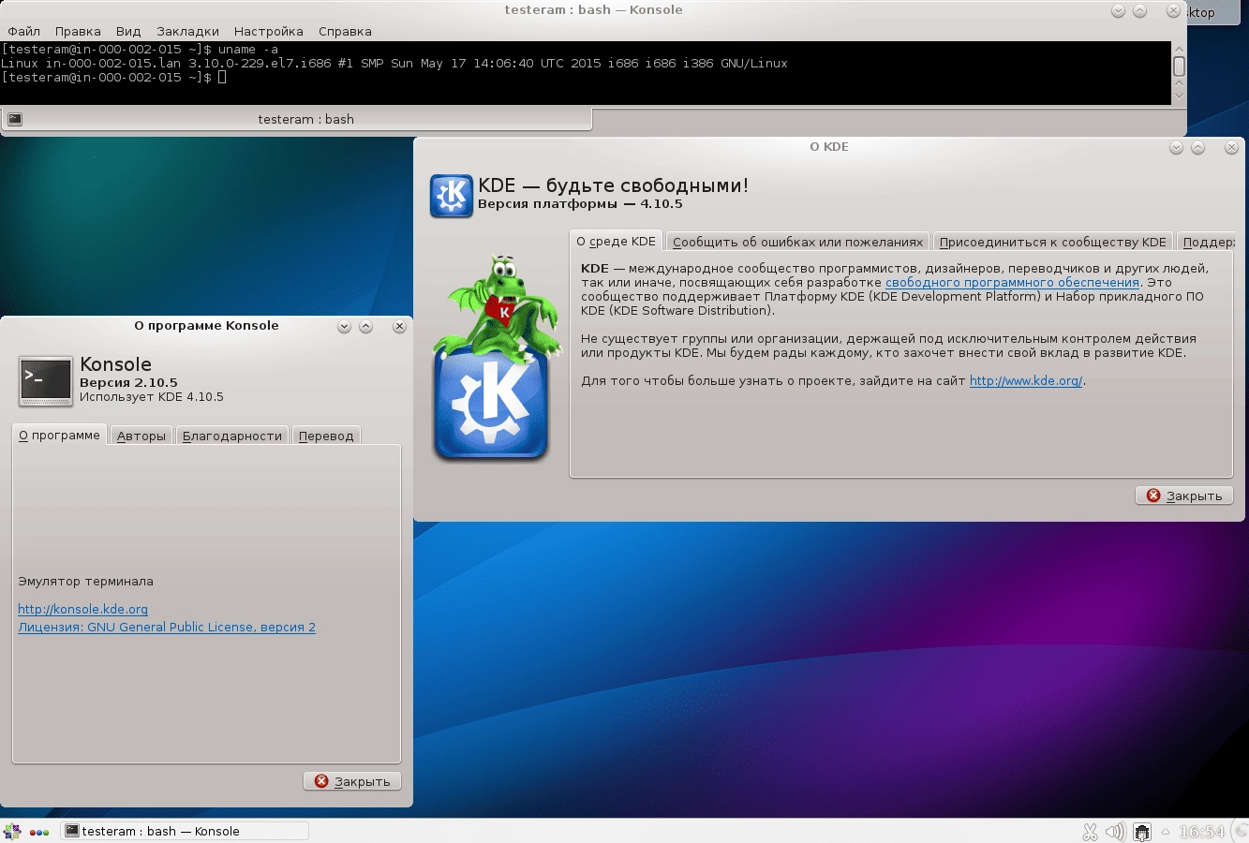Click the uname -a output line in the terminal

click(394, 63)
